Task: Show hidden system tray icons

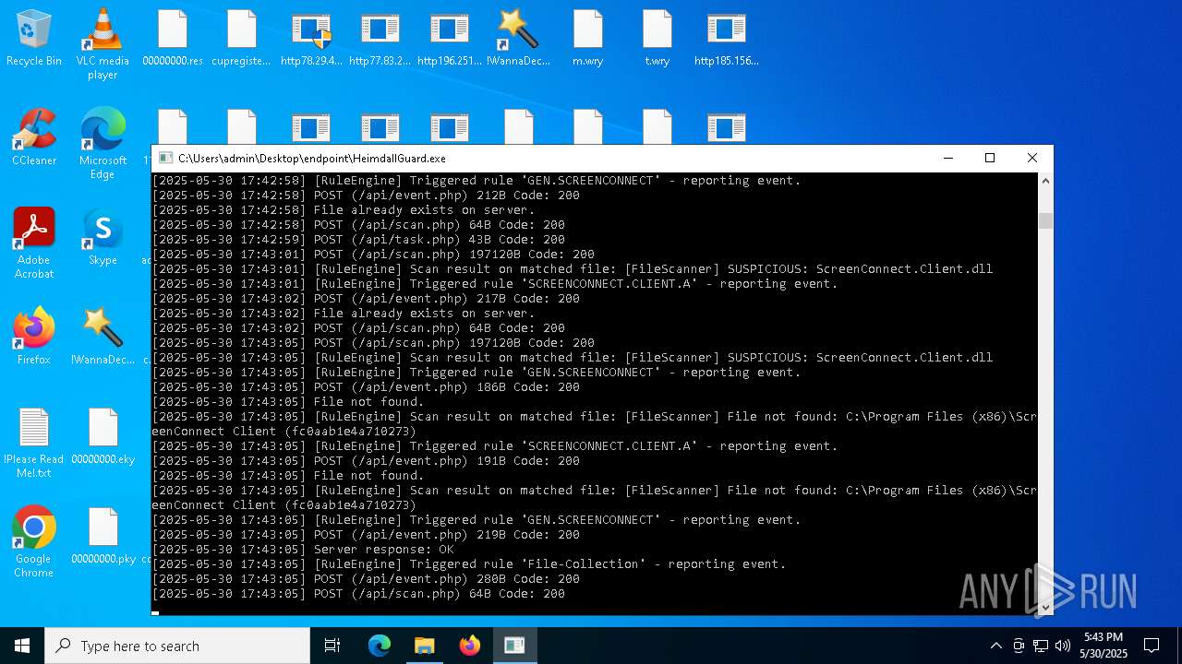Action: (x=995, y=646)
